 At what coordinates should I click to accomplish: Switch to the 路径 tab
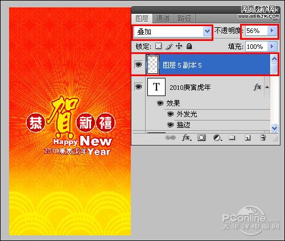184,19
